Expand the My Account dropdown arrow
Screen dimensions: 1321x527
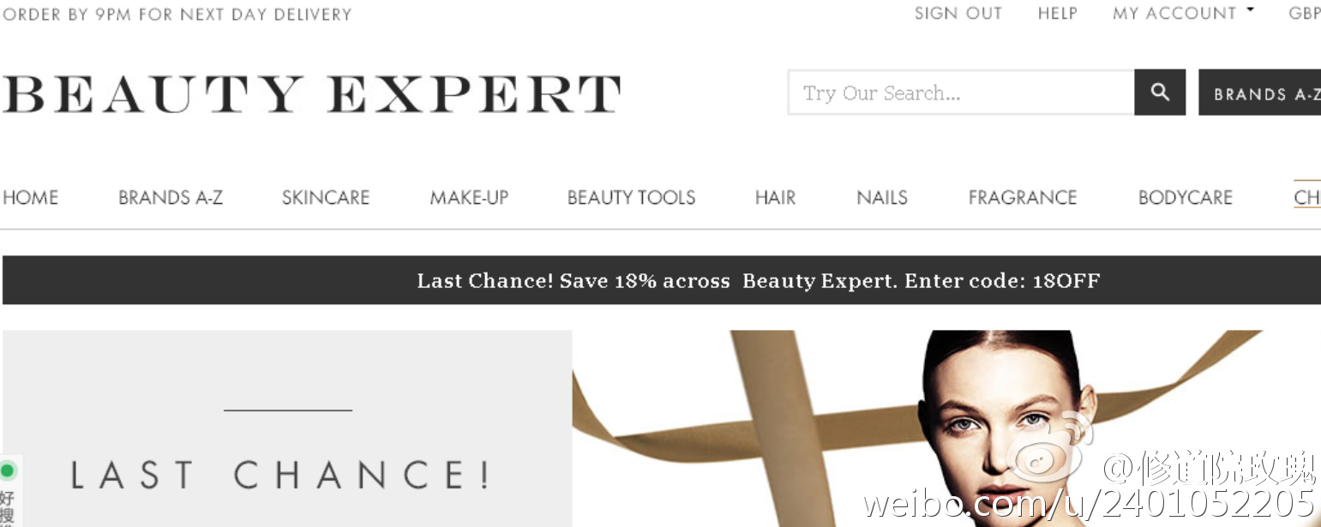click(x=1250, y=10)
